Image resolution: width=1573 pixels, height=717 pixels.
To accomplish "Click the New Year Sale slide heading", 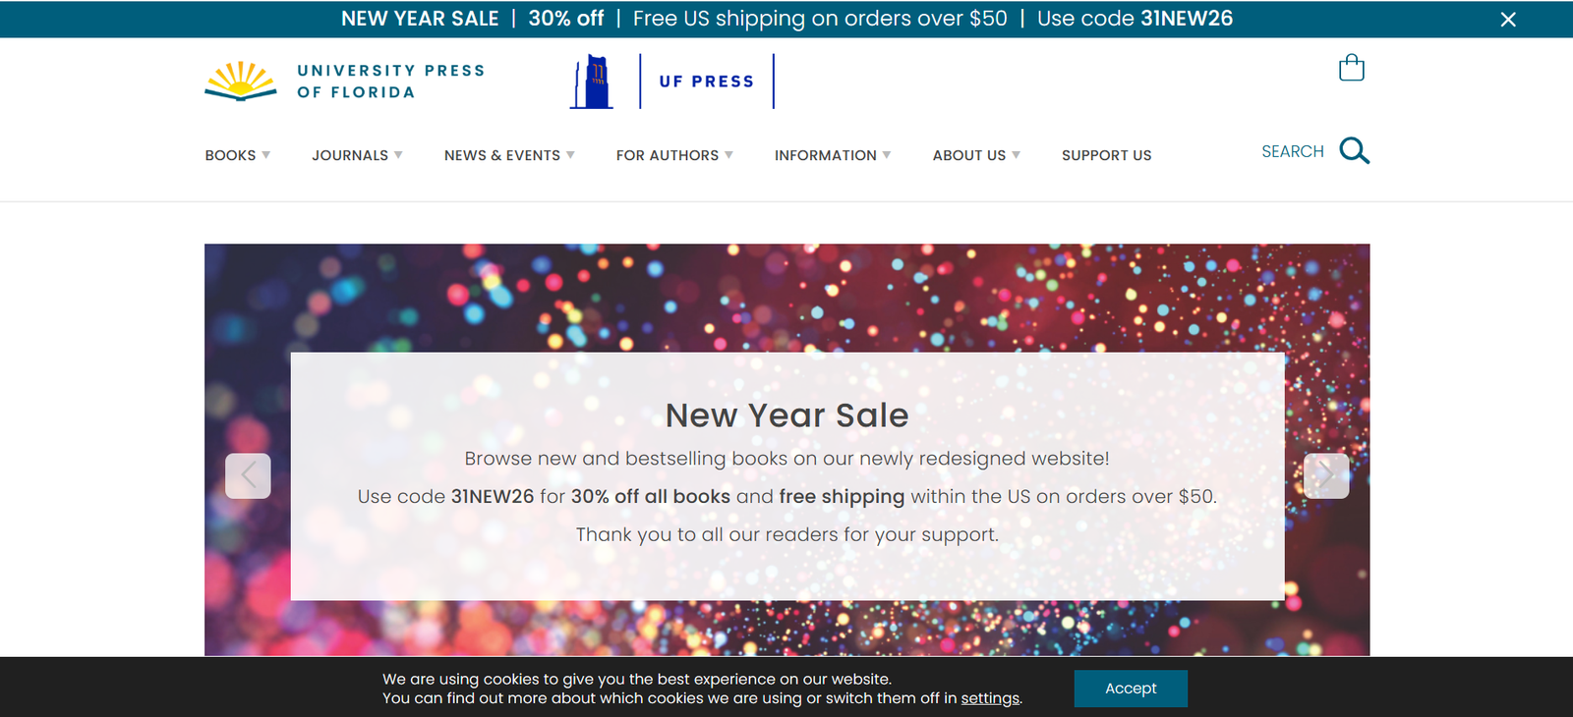I will pos(786,415).
